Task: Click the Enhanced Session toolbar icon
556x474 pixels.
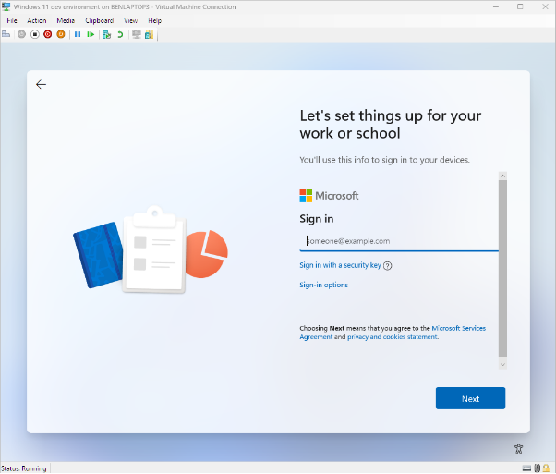Action: click(x=137, y=34)
